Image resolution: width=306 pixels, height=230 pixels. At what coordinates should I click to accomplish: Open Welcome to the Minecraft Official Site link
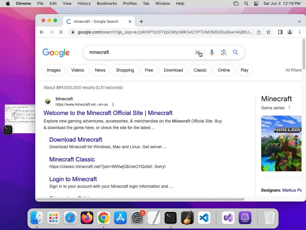108,113
